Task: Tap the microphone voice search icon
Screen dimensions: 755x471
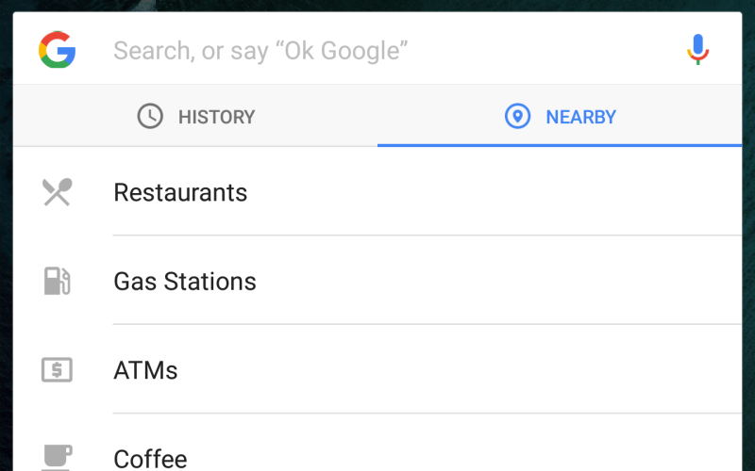Action: (x=697, y=49)
